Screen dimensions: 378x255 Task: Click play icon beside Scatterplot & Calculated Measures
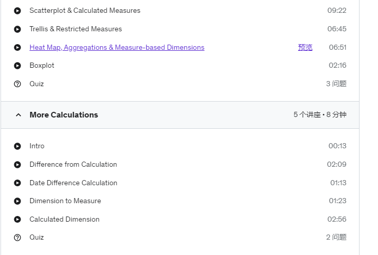pos(17,11)
